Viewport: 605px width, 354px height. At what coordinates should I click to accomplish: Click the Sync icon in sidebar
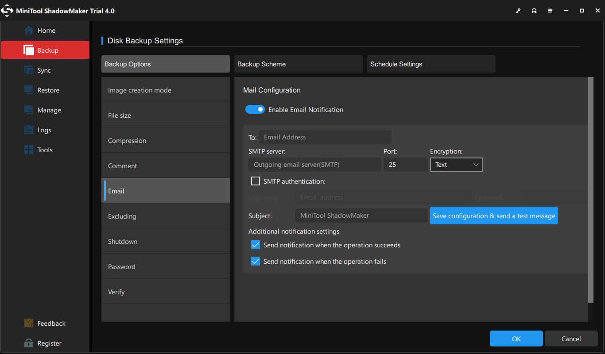pos(29,70)
